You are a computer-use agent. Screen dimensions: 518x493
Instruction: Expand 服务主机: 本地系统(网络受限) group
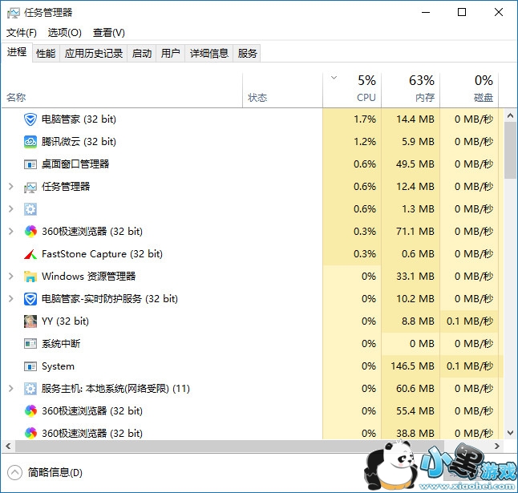[11, 389]
